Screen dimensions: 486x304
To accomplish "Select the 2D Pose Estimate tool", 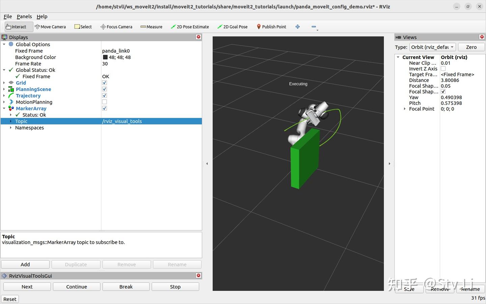I will pyautogui.click(x=190, y=27).
